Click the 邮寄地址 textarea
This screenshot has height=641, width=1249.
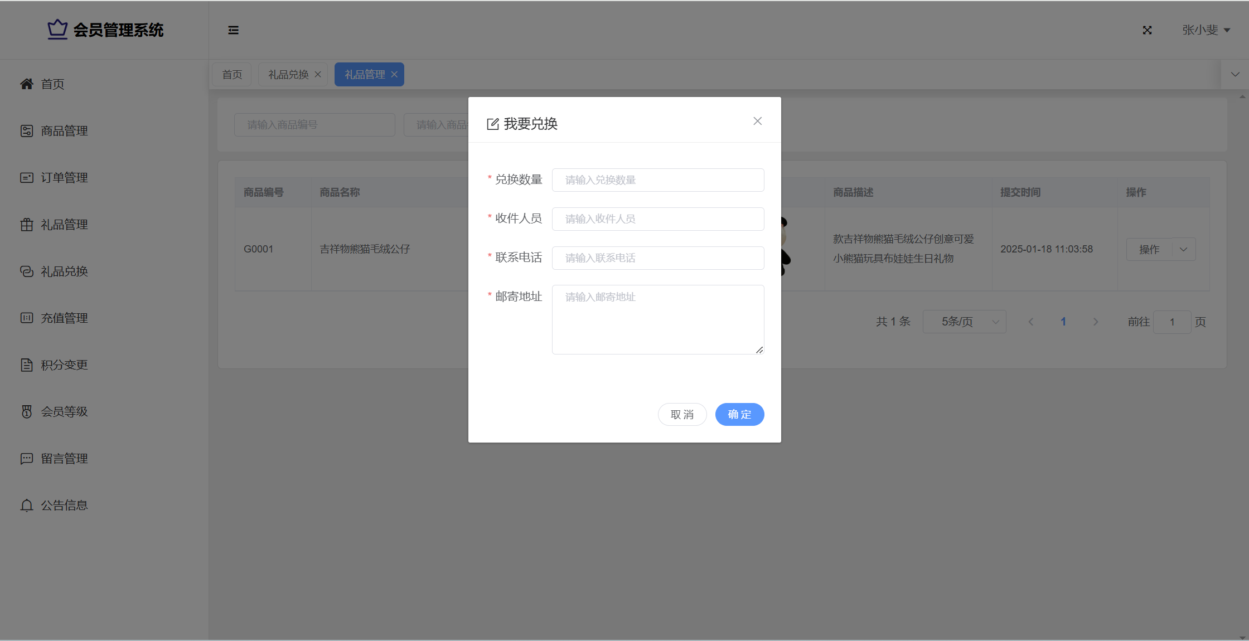pos(658,319)
